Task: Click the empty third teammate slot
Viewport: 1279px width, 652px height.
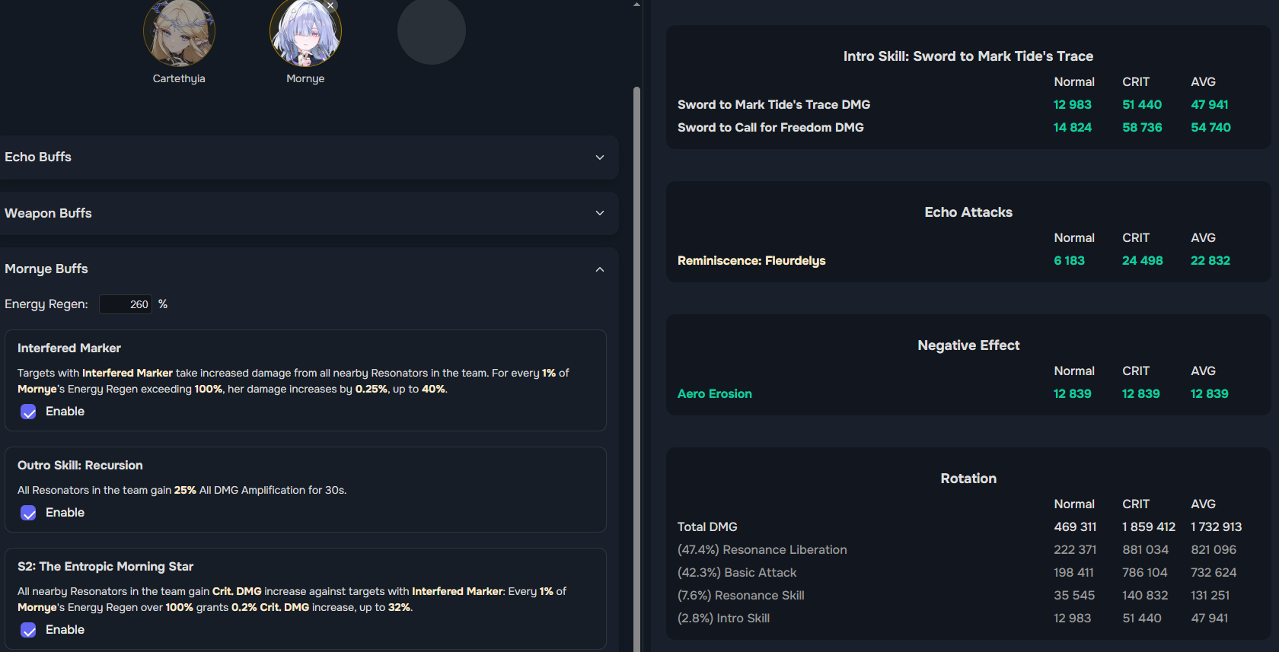Action: click(431, 30)
